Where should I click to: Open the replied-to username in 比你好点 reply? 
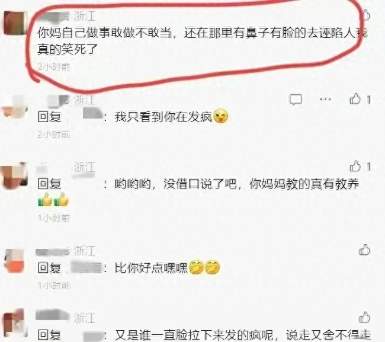tap(86, 267)
